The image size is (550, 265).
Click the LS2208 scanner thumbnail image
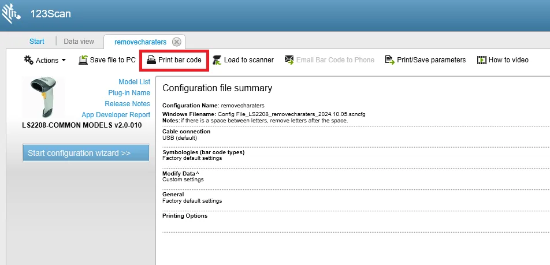(x=43, y=97)
